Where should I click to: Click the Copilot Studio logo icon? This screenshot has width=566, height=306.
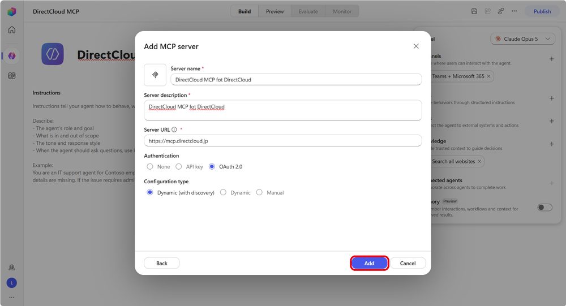coord(11,11)
